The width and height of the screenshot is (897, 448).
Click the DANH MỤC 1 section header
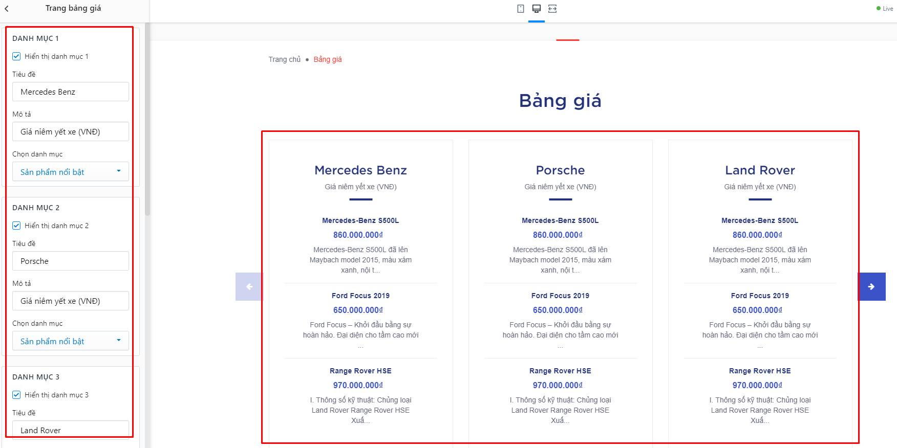pos(36,38)
